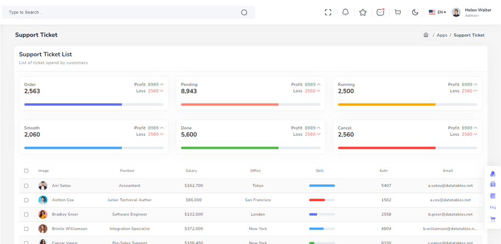Click Ashton Cox's name

pyautogui.click(x=63, y=200)
